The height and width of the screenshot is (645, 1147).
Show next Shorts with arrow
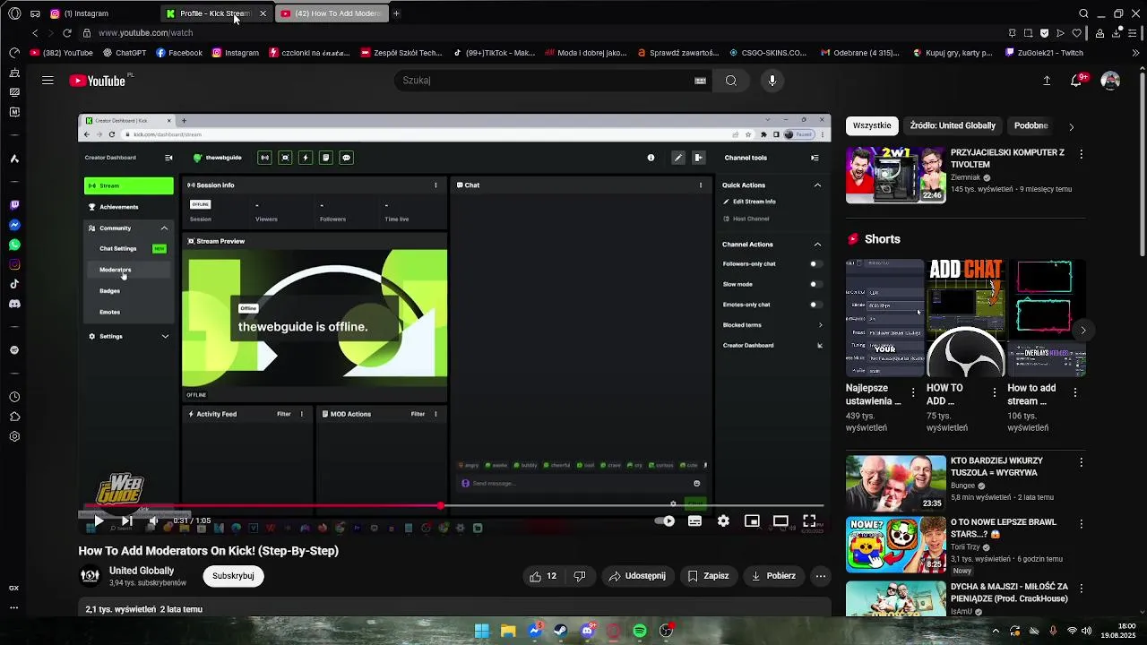coord(1082,331)
